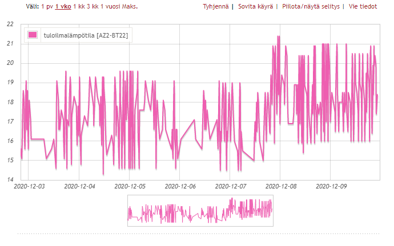394x246 pixels.
Task: Click the 2020-12-06 axis date label
Action: pyautogui.click(x=180, y=186)
